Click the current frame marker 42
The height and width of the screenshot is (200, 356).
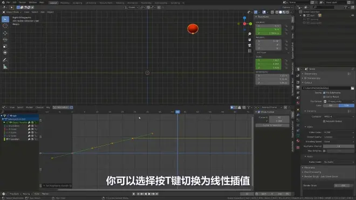(177, 112)
